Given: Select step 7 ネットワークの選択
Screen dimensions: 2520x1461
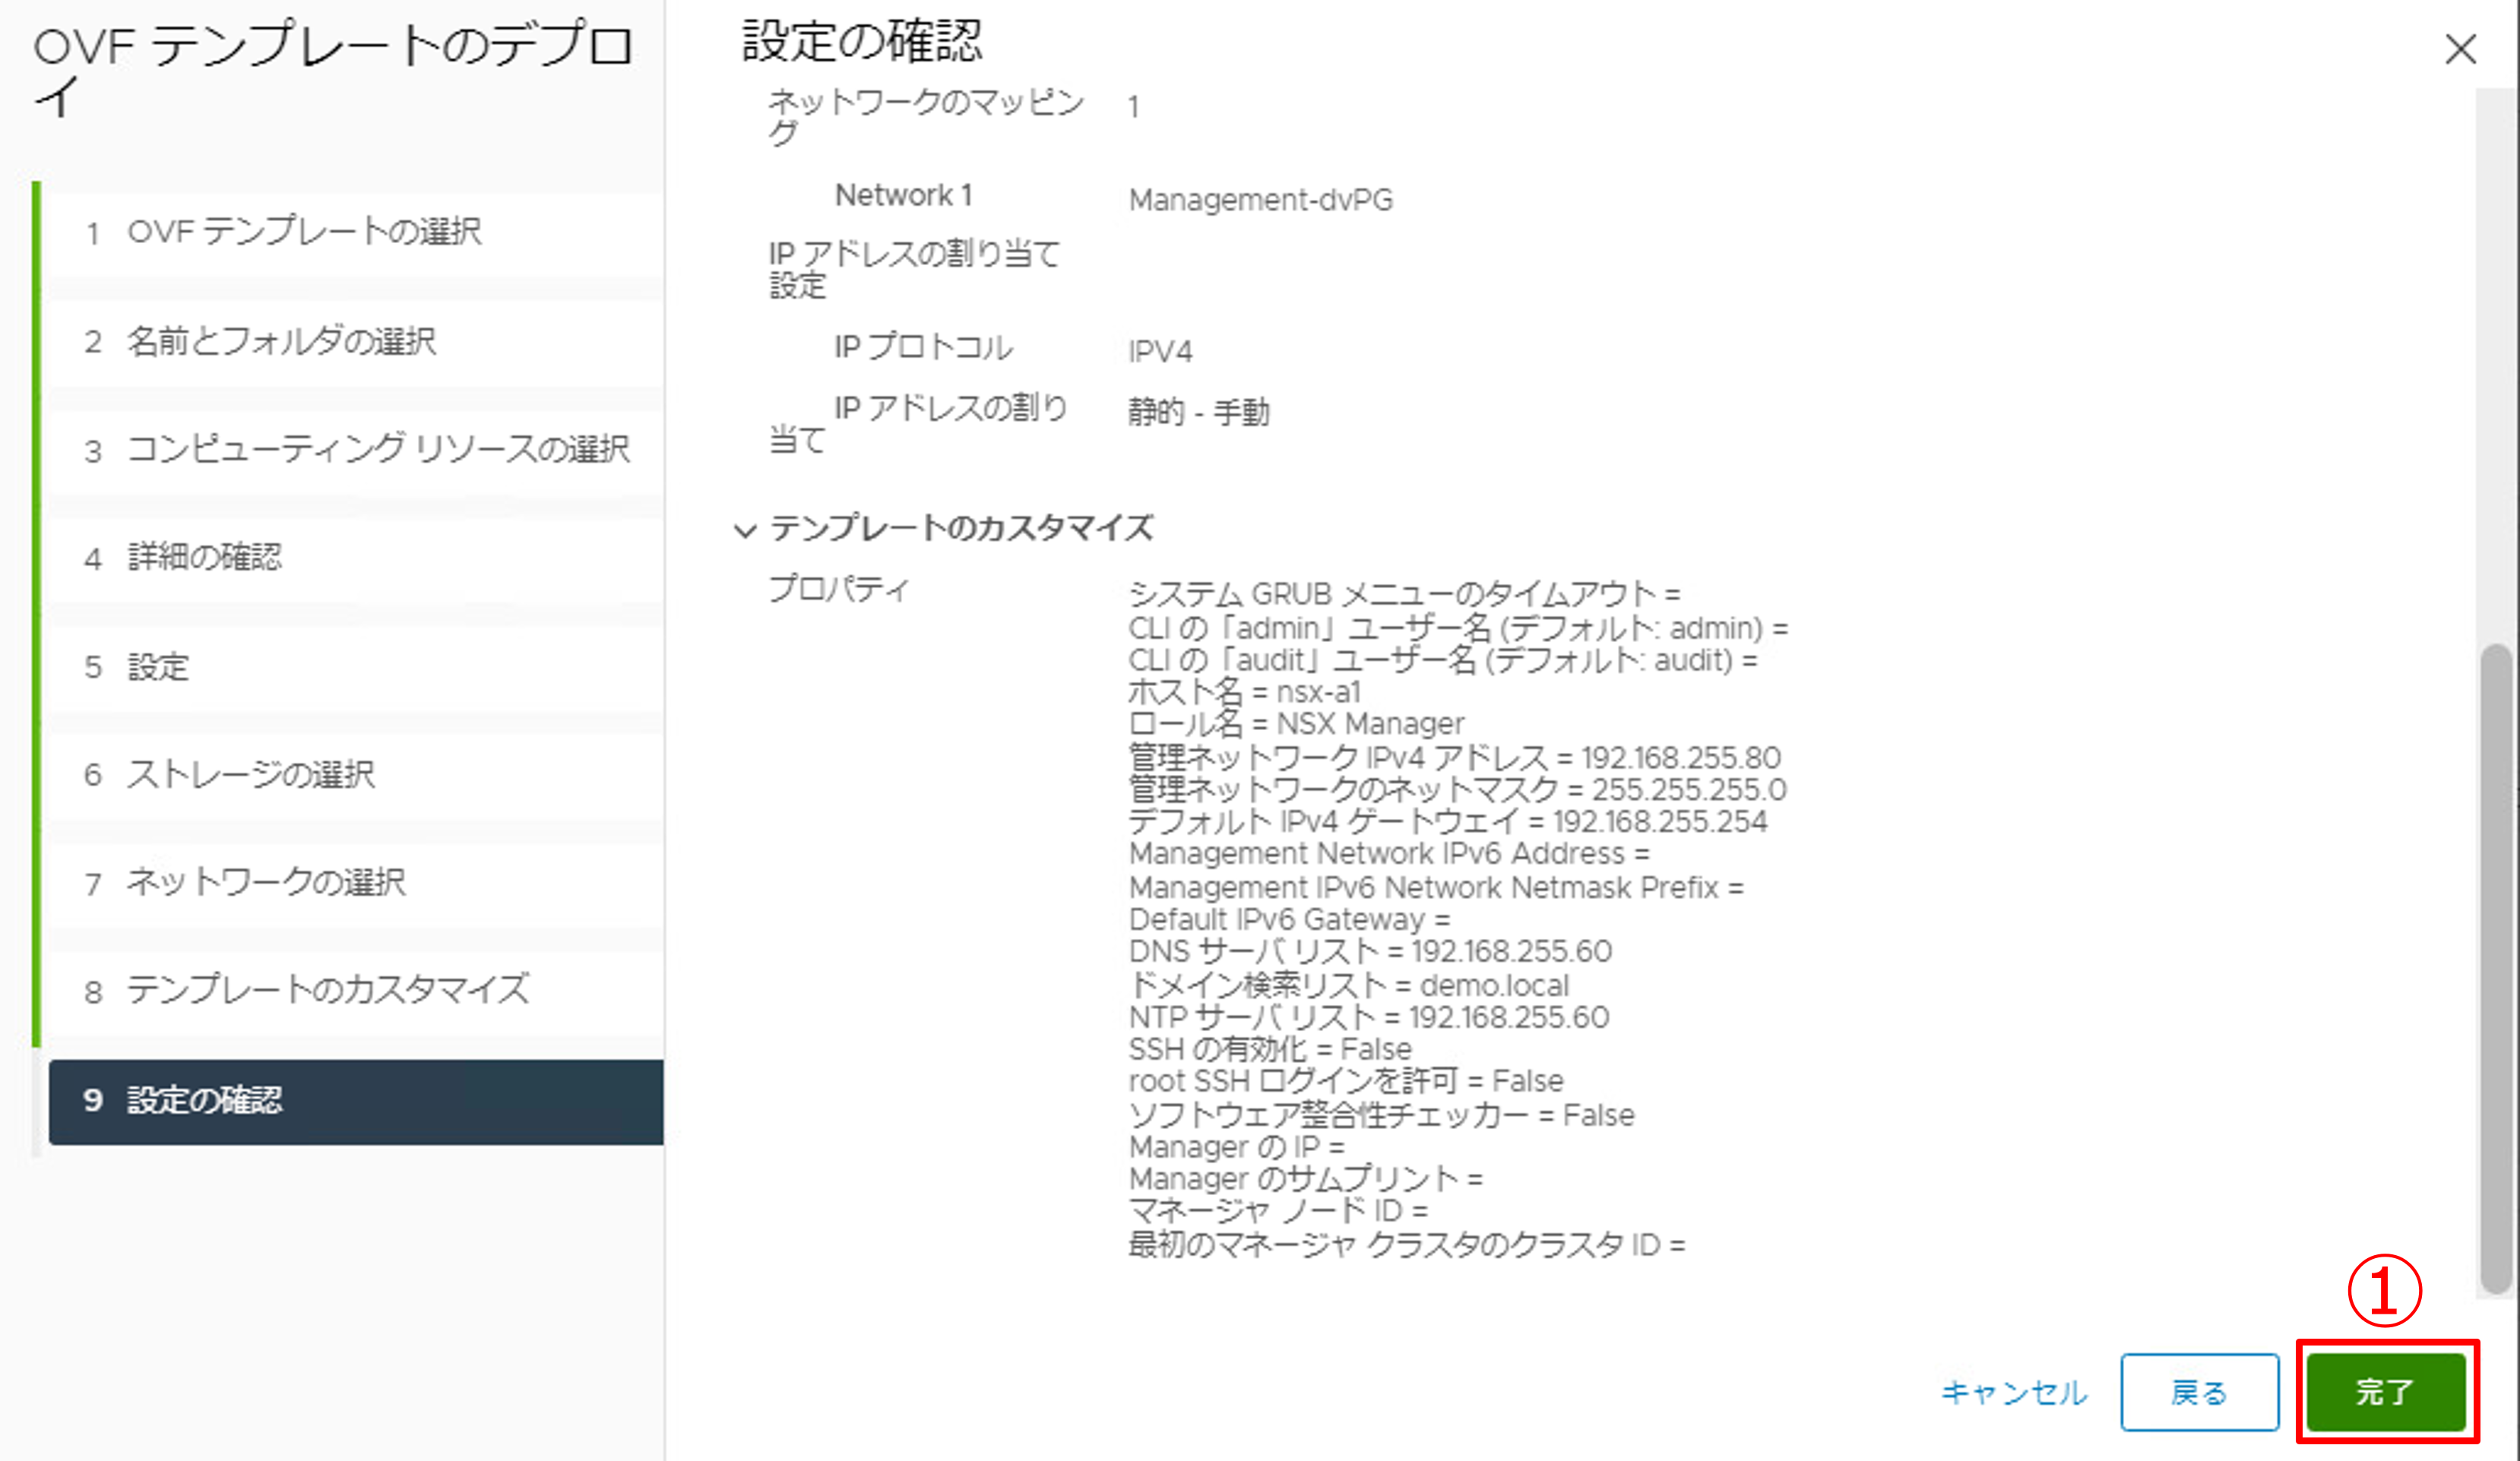Looking at the screenshot, I should 265,882.
